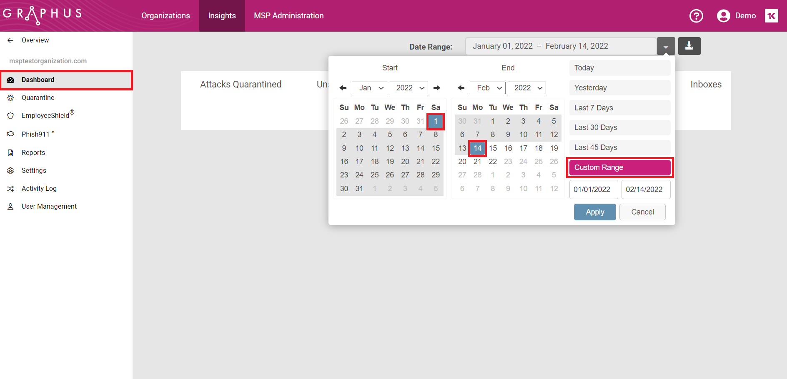The height and width of the screenshot is (379, 787).
Task: Open the Quarantine sidebar link
Action: (x=38, y=98)
